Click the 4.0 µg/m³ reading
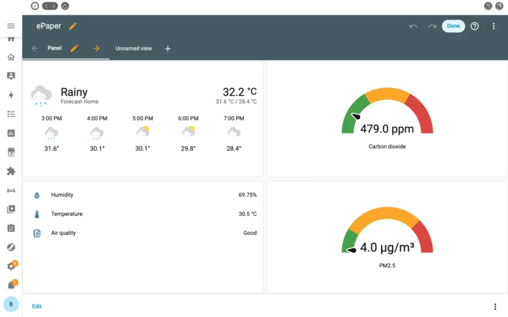508x317 pixels. [x=387, y=248]
